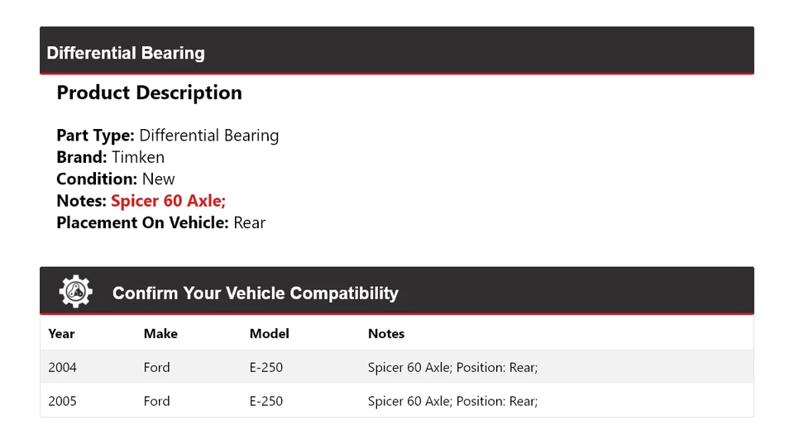Click E-250 in the 2004 row

tap(265, 367)
